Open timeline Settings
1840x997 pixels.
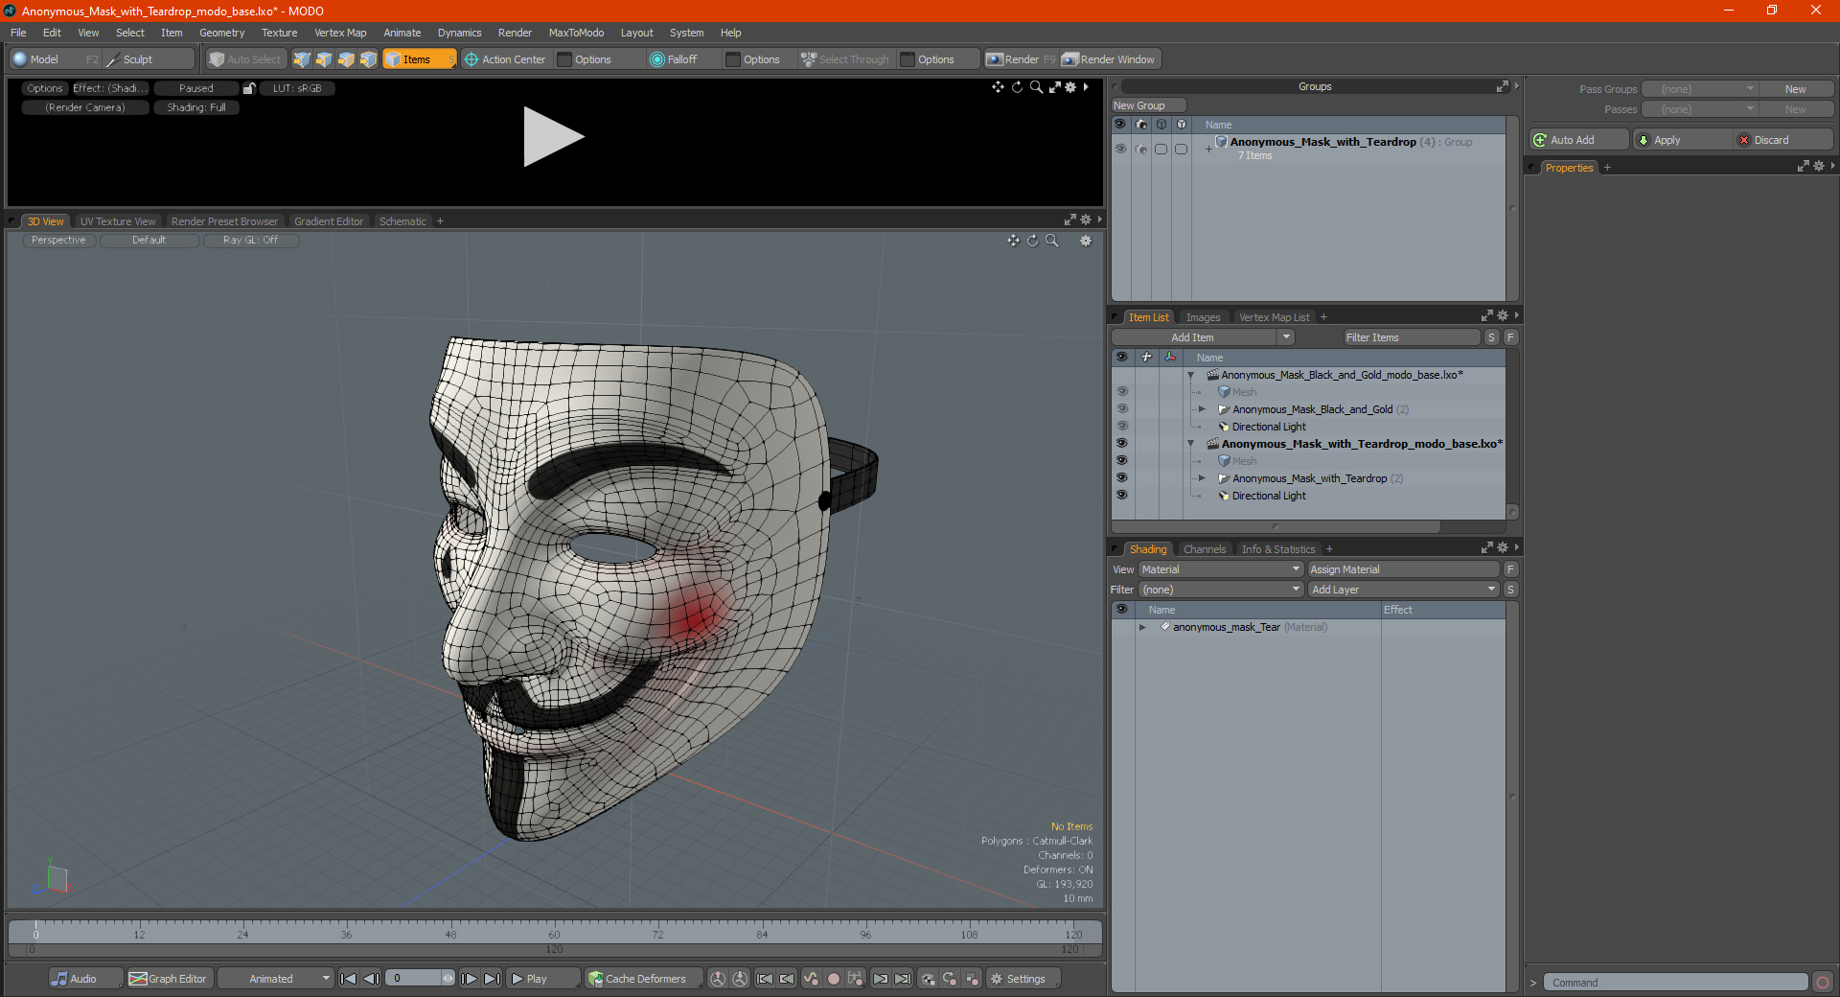point(1023,979)
